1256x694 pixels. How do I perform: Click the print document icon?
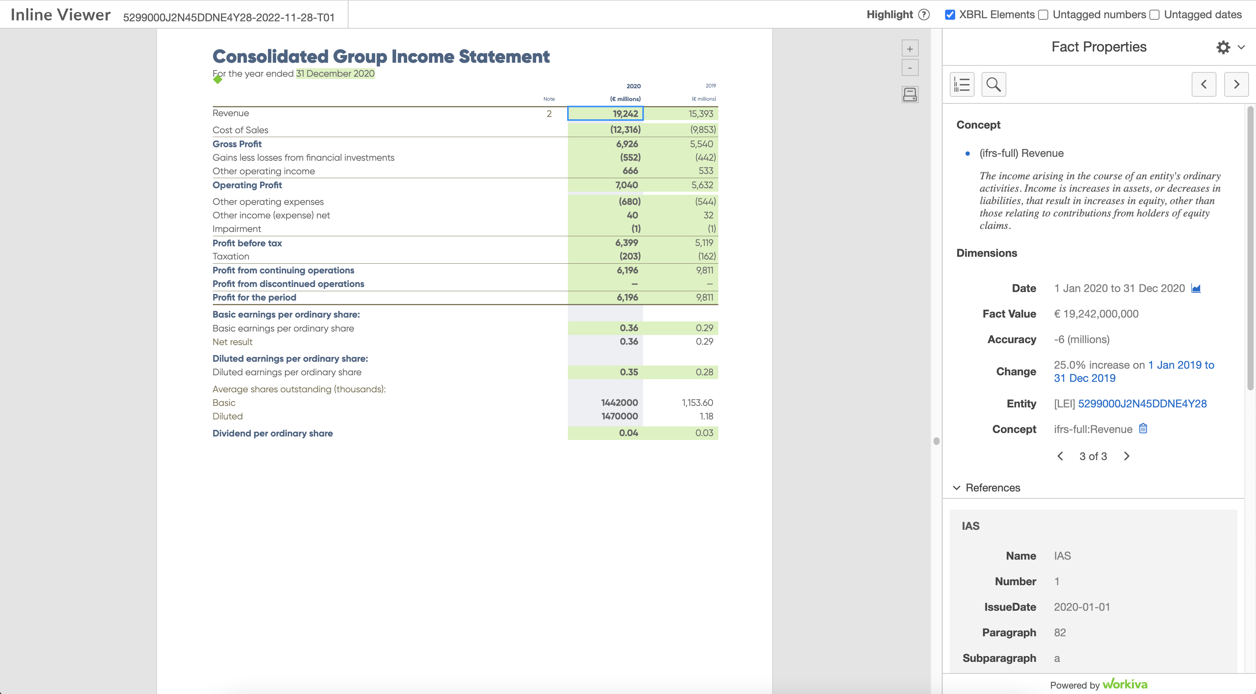tap(910, 94)
